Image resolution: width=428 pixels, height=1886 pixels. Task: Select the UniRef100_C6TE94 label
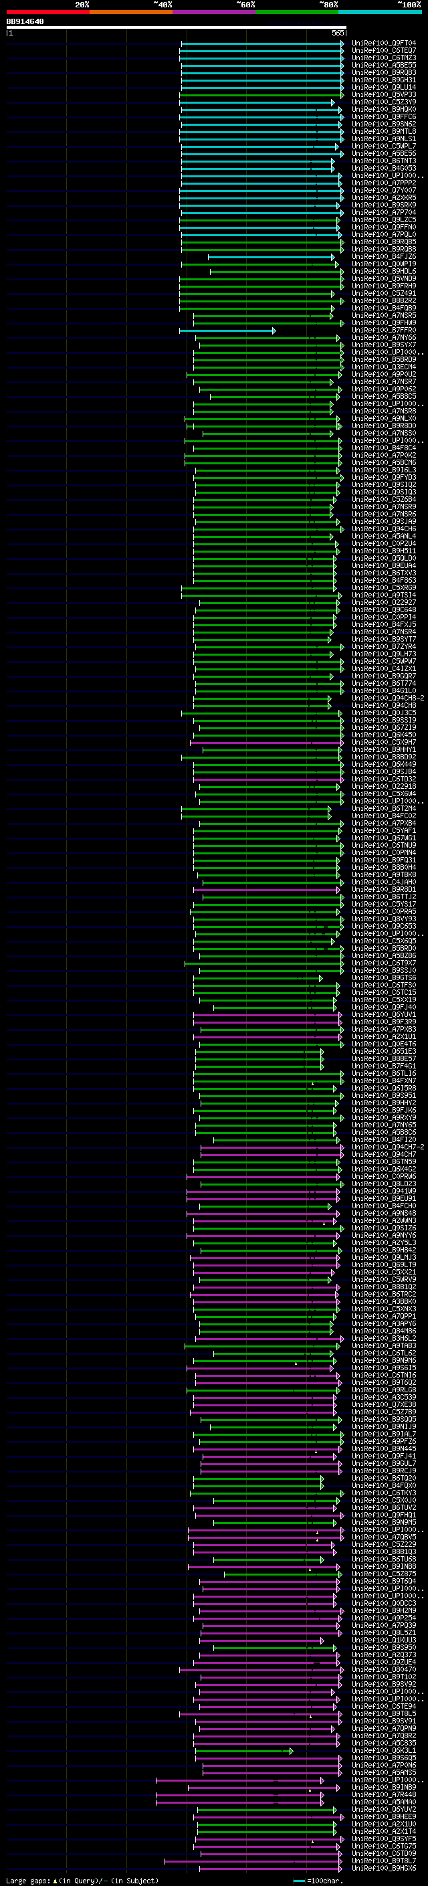pyautogui.click(x=384, y=1706)
